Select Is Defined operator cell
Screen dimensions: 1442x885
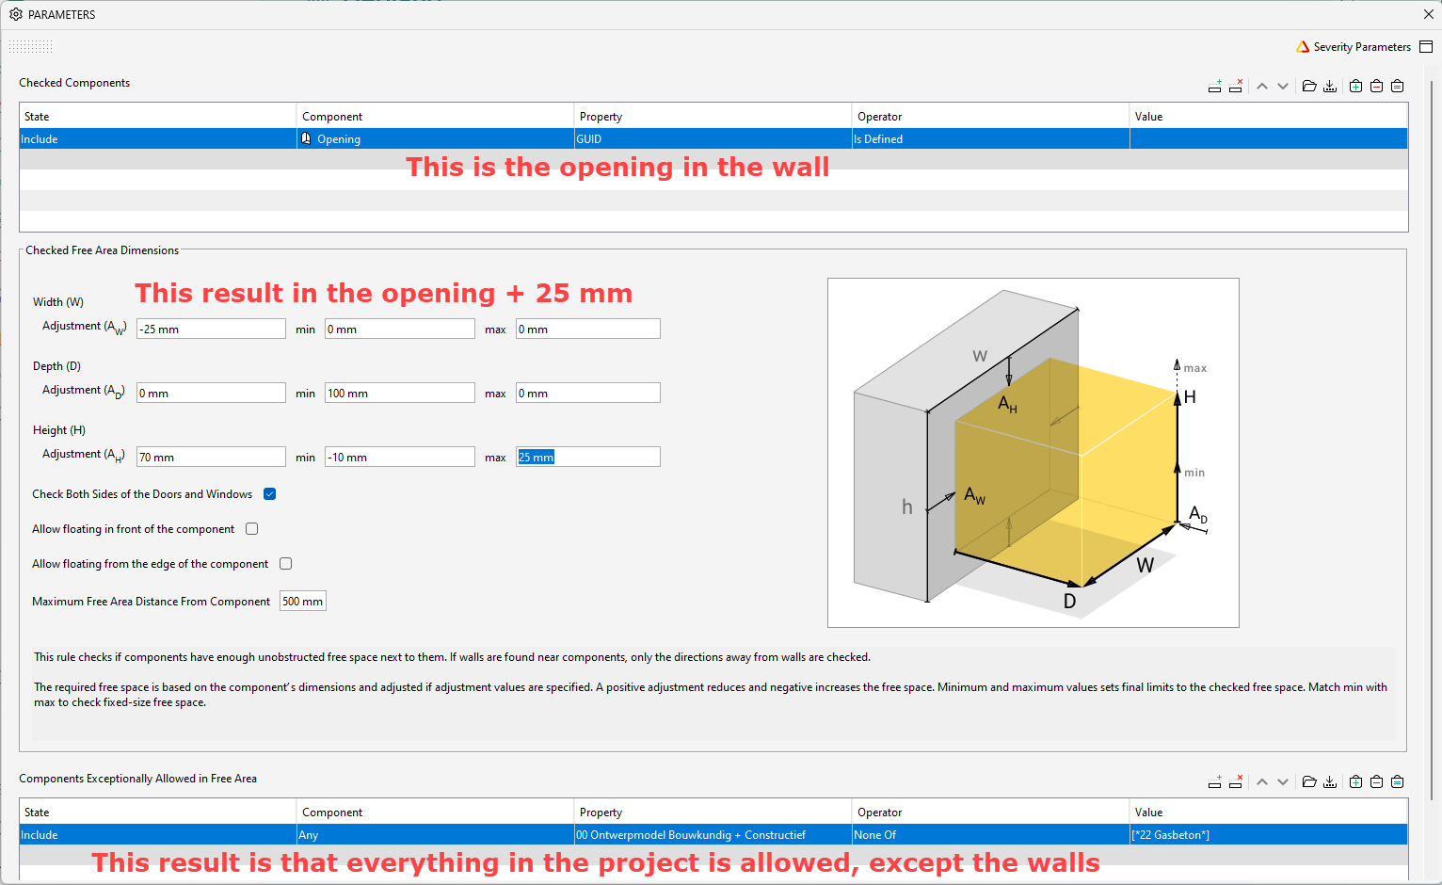[x=991, y=139]
